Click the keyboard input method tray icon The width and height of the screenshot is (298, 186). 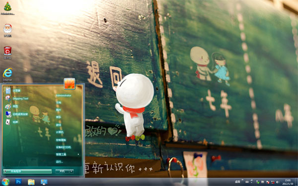click(247, 182)
